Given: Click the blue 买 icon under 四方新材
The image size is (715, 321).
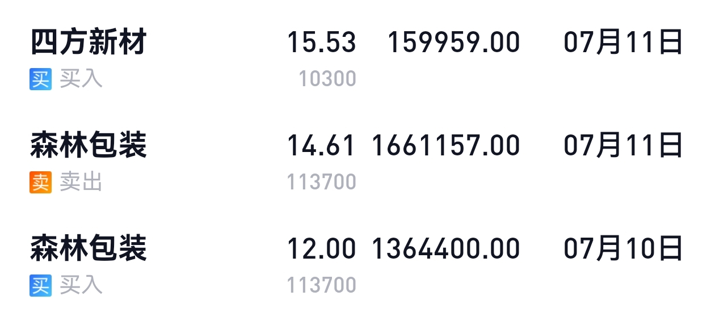Looking at the screenshot, I should (x=40, y=79).
